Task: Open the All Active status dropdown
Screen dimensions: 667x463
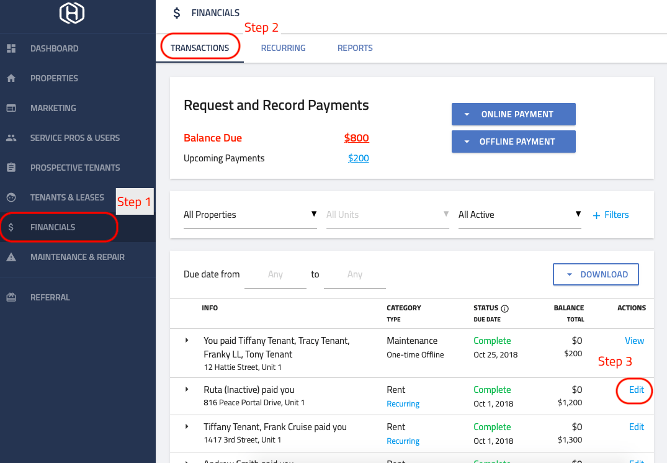Action: click(520, 214)
